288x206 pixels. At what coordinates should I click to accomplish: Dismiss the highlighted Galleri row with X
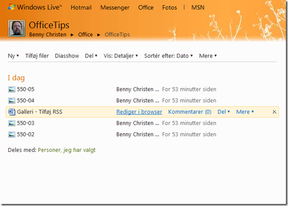(x=275, y=112)
